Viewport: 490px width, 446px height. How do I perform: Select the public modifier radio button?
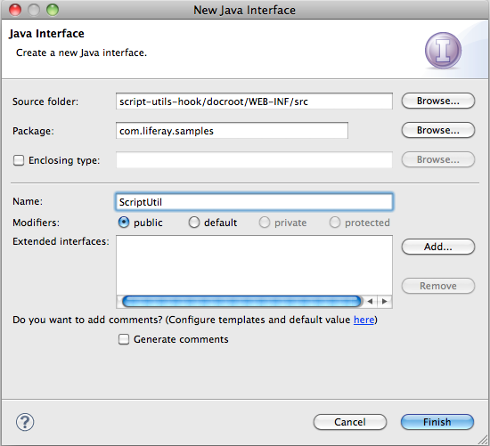[124, 223]
